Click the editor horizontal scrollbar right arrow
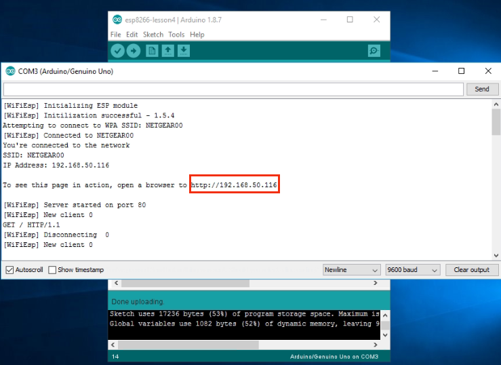The image size is (501, 365). [x=376, y=283]
